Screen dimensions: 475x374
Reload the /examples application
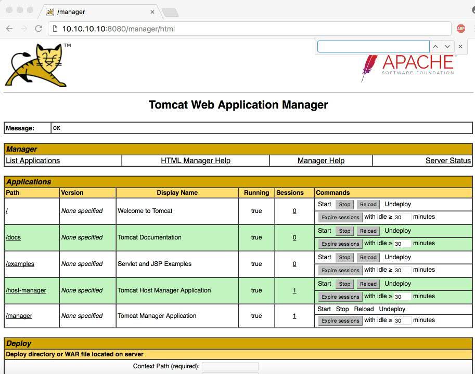point(368,257)
